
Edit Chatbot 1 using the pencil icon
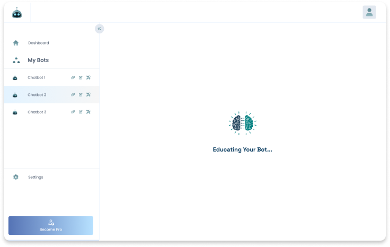click(81, 78)
